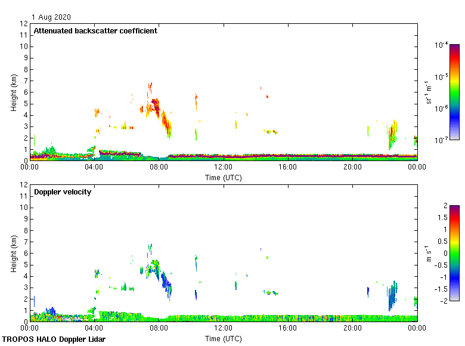The image size is (465, 346).
Task: Click the "Height (km)" label of the backscatter plot
Action: coord(14,92)
